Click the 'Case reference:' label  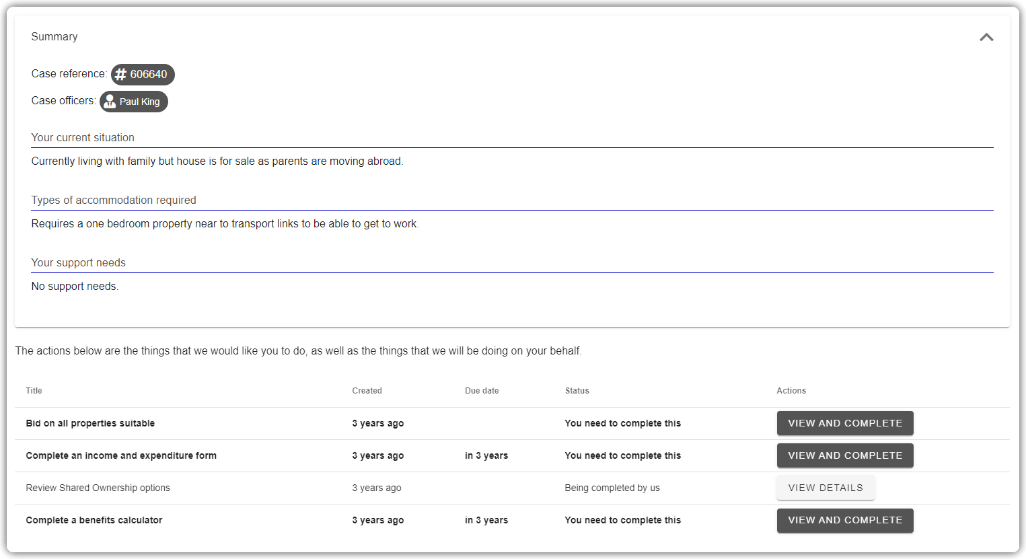tap(69, 74)
